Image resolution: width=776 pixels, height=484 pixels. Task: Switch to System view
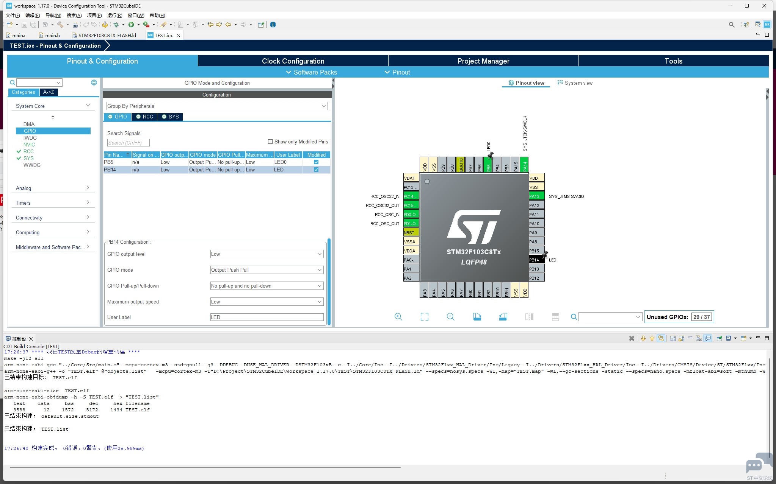[575, 83]
